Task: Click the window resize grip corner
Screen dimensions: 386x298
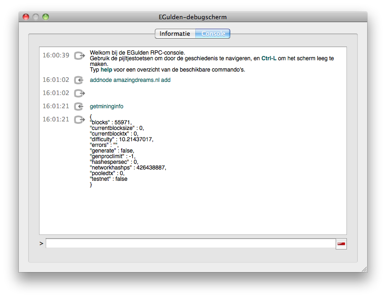Action: (x=364, y=269)
